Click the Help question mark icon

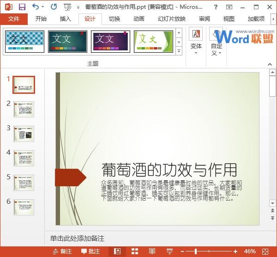pyautogui.click(x=216, y=7)
